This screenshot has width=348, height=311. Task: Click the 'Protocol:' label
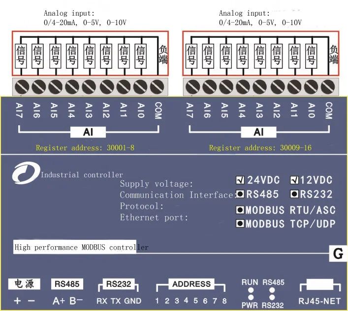click(x=142, y=206)
